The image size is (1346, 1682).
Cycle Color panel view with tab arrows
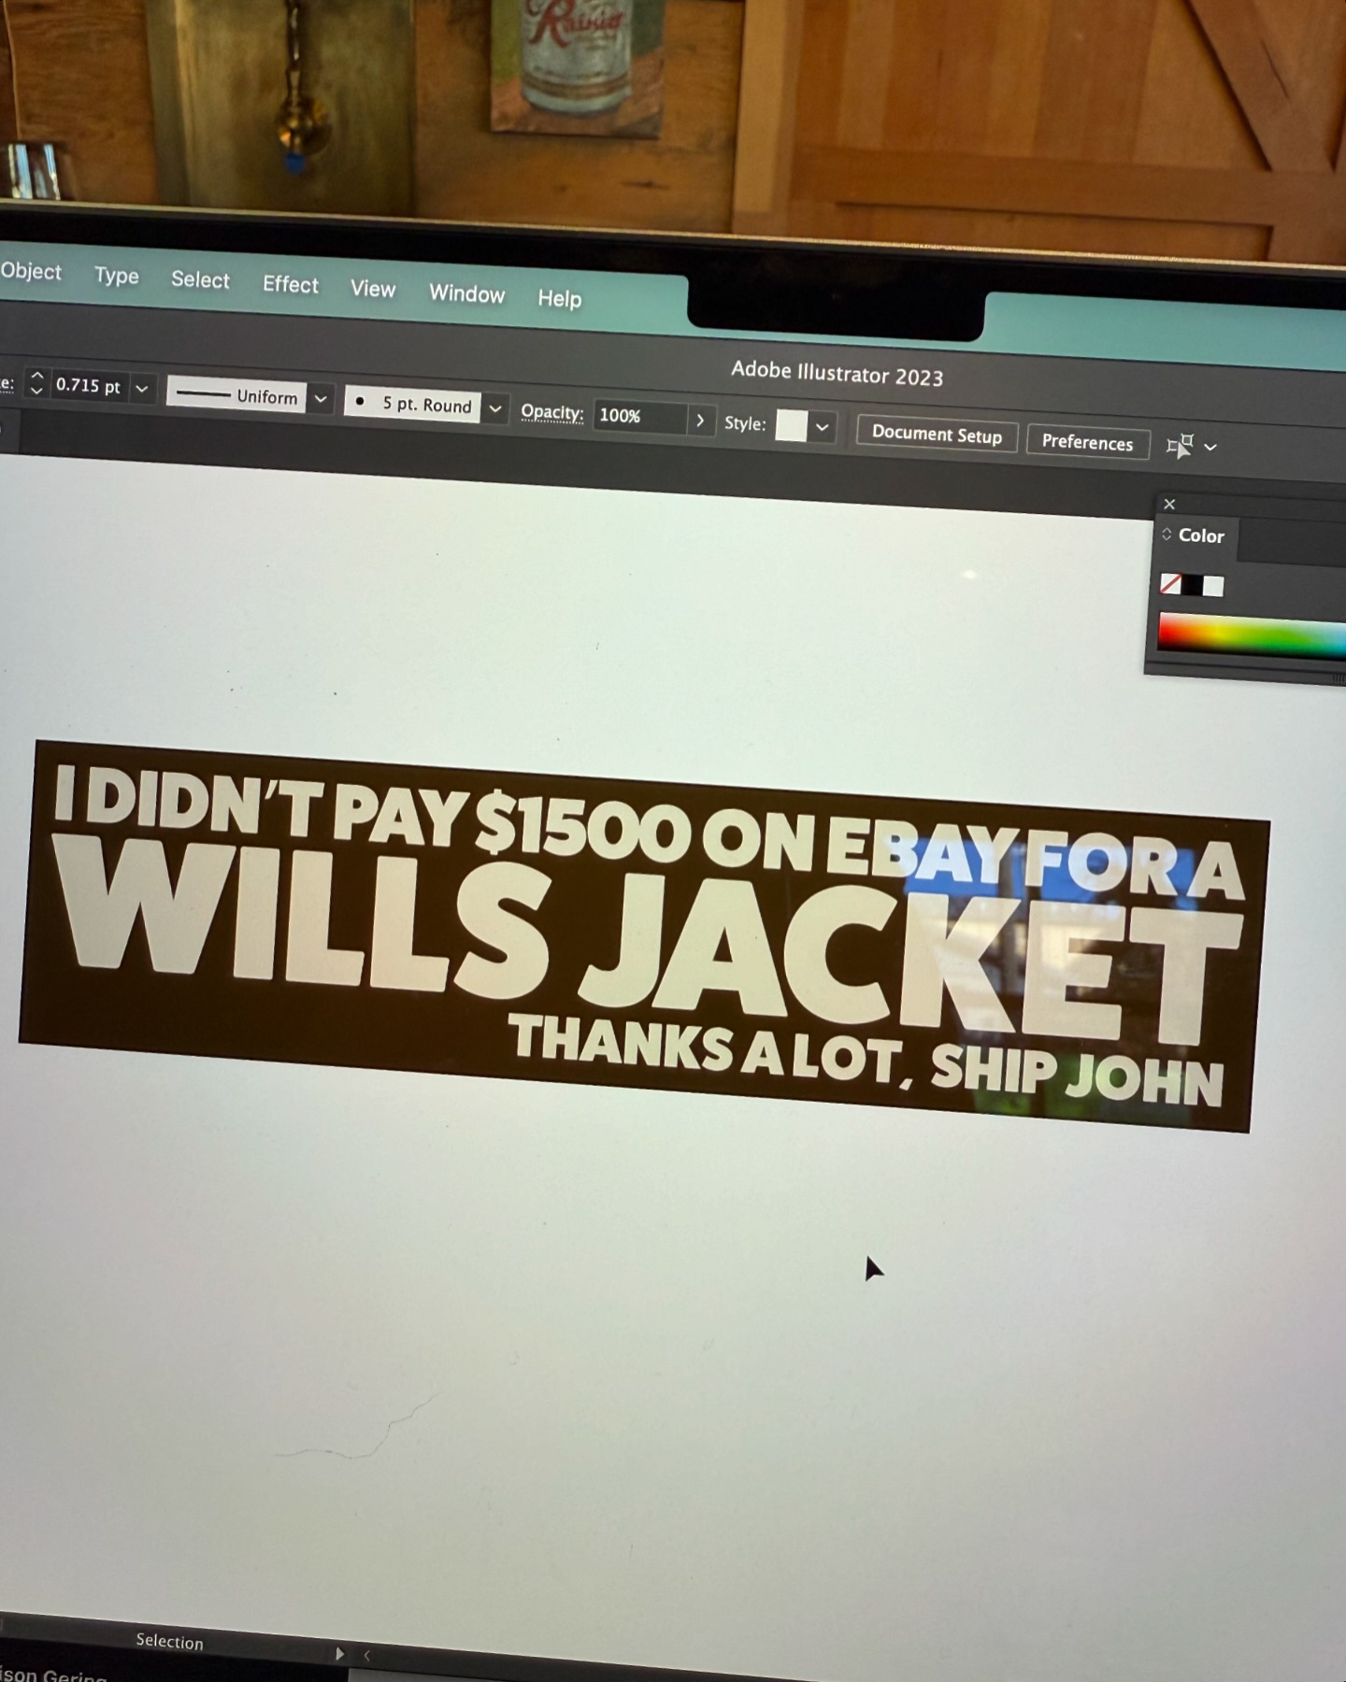click(x=1167, y=535)
